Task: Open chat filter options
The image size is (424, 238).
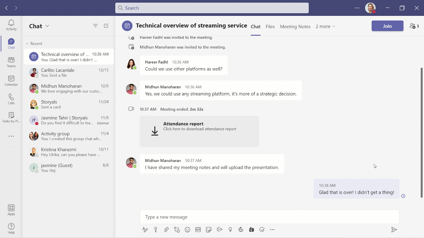Action: point(95,25)
